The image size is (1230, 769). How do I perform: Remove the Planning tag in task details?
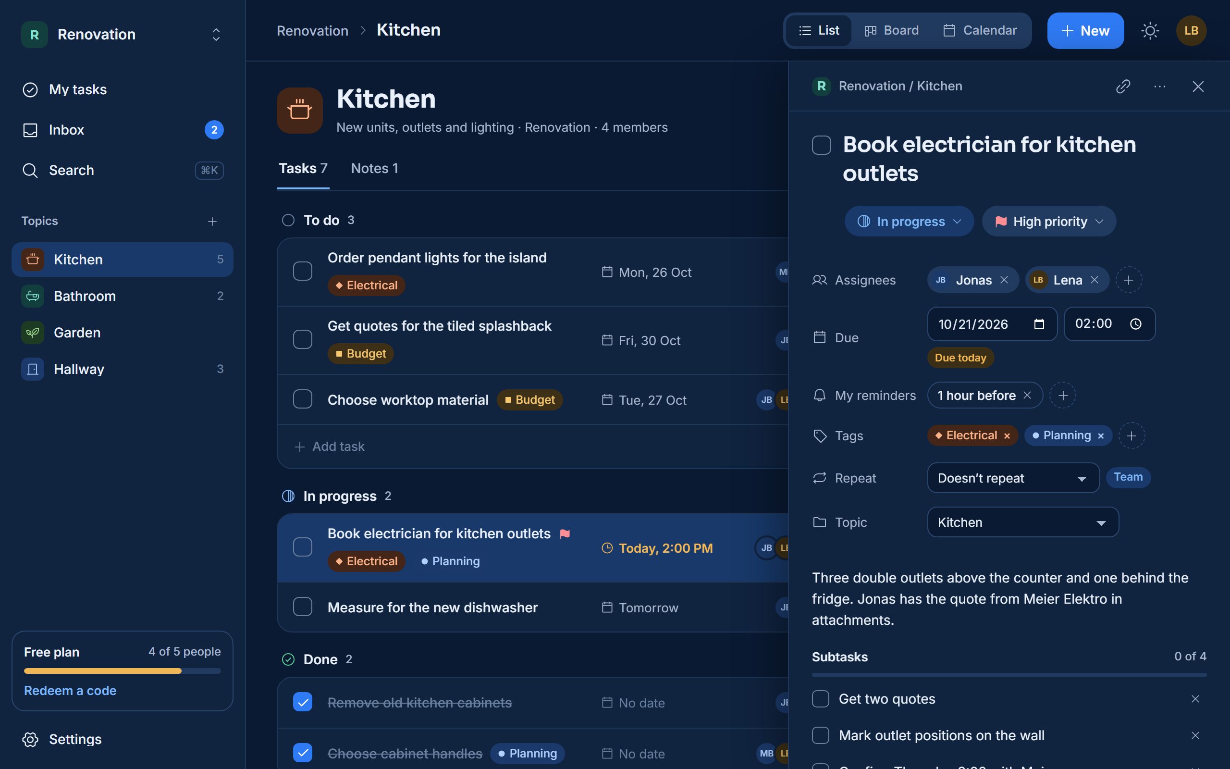click(x=1100, y=436)
